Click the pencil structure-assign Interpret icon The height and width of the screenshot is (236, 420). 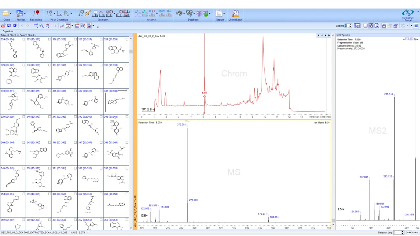(88, 13)
